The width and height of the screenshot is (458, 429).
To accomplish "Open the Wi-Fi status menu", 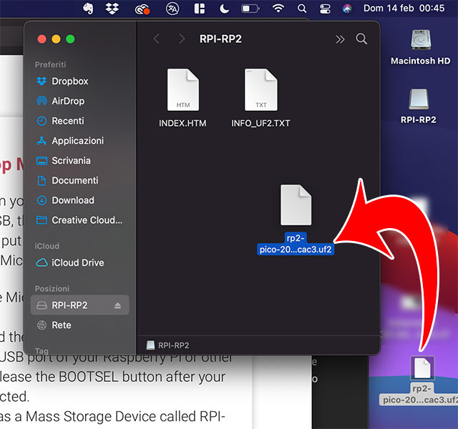I will click(278, 9).
